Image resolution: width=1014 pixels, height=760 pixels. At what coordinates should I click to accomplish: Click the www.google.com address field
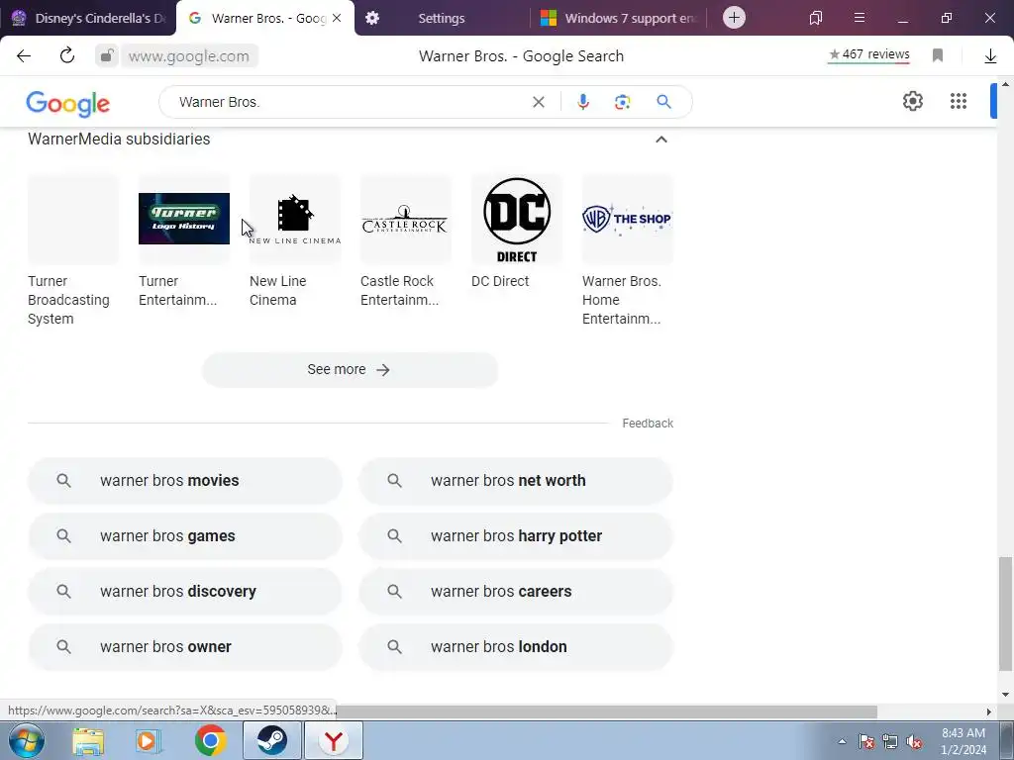click(x=189, y=56)
